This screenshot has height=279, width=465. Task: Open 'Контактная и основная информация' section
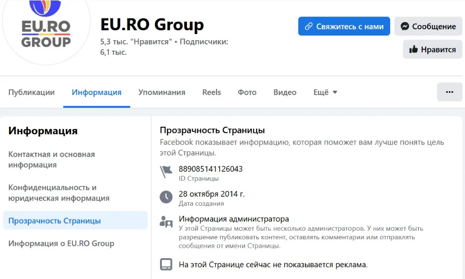click(x=52, y=160)
